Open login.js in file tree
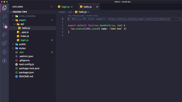Screen dimensions: 182x102 [24, 40]
